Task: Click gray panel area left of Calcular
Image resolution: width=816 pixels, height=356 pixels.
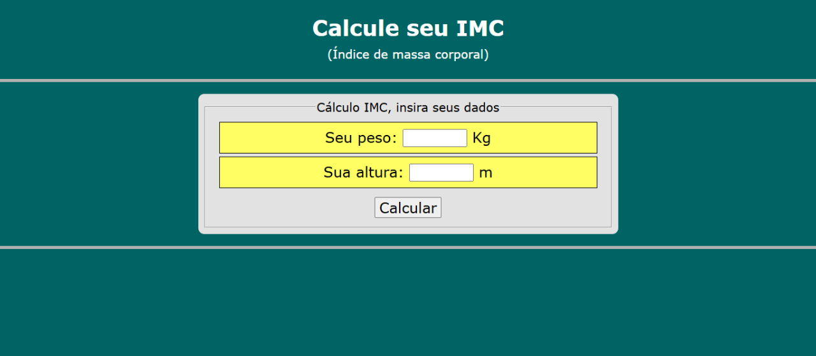Action: (287, 208)
